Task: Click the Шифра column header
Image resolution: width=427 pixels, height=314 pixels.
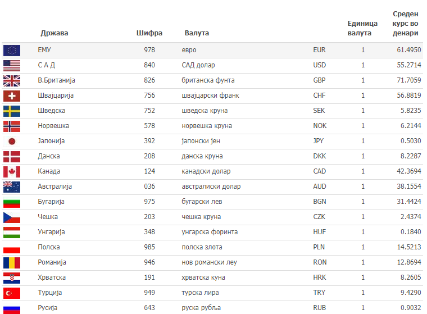Action: pyautogui.click(x=149, y=33)
